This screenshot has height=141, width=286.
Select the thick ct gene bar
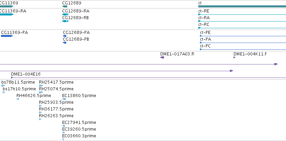(242, 6)
